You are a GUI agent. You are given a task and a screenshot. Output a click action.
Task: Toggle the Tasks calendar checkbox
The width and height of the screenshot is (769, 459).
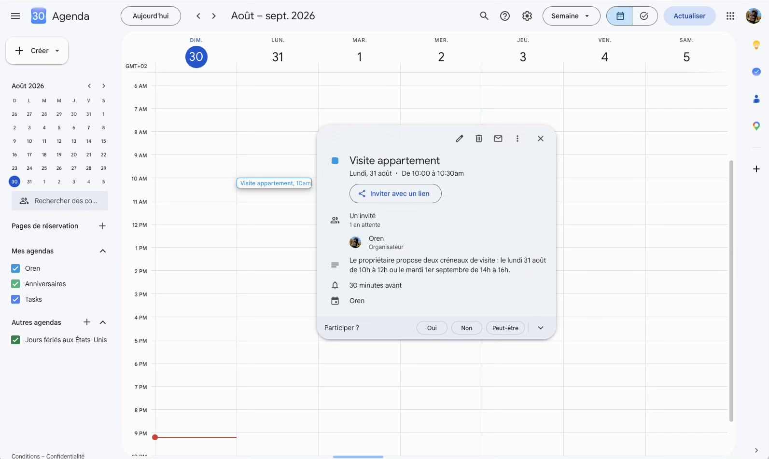click(x=15, y=299)
